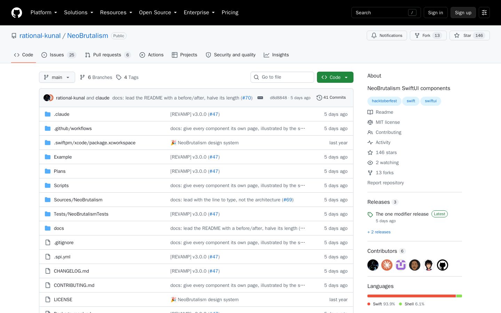This screenshot has width=501, height=313.
Task: Switch to the Pull requests tab
Action: point(108,55)
